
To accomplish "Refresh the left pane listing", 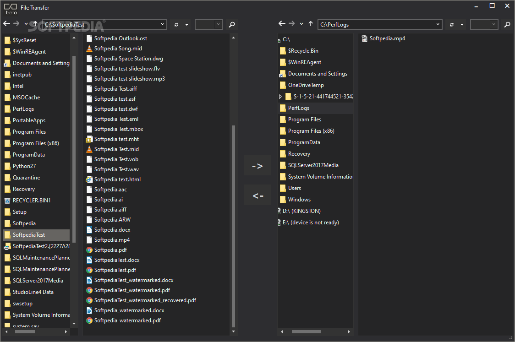I will [176, 25].
